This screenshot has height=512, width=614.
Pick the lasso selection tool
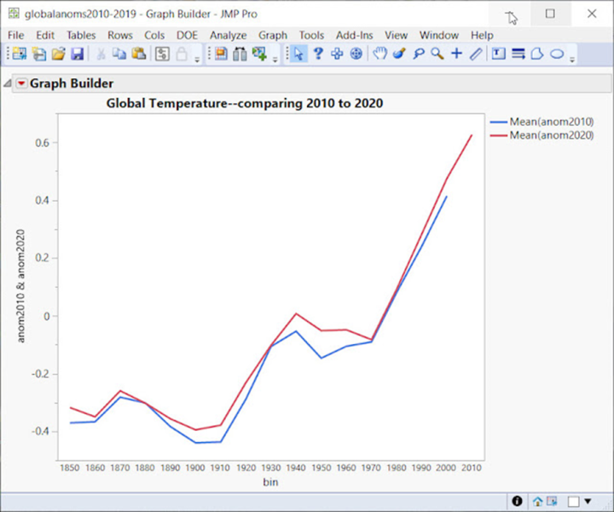pyautogui.click(x=418, y=54)
